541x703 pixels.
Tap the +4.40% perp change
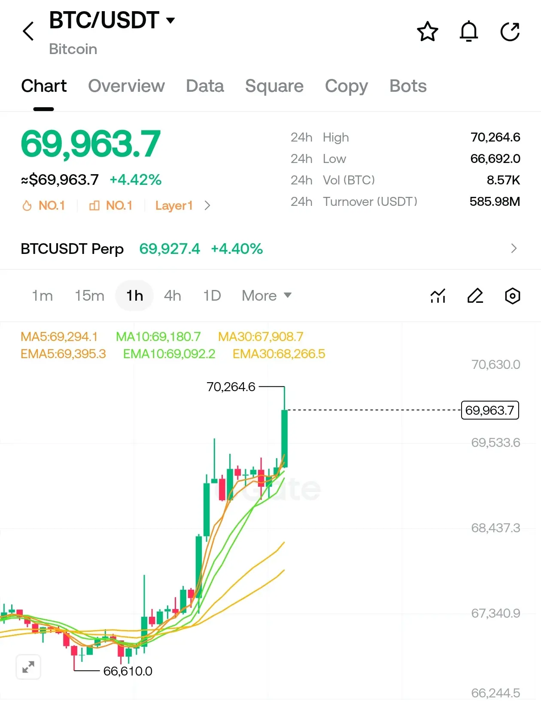[x=237, y=249]
